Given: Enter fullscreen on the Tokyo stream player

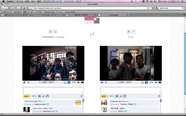Looking at the screenshot, I should point(82,82).
